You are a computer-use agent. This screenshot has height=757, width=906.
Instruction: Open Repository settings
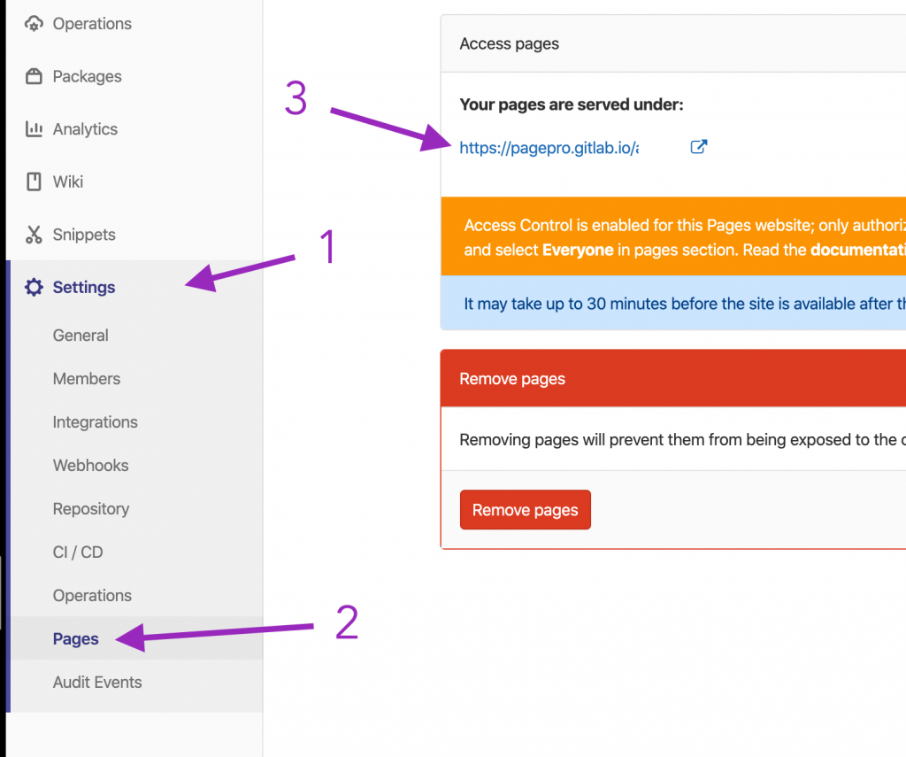click(91, 509)
